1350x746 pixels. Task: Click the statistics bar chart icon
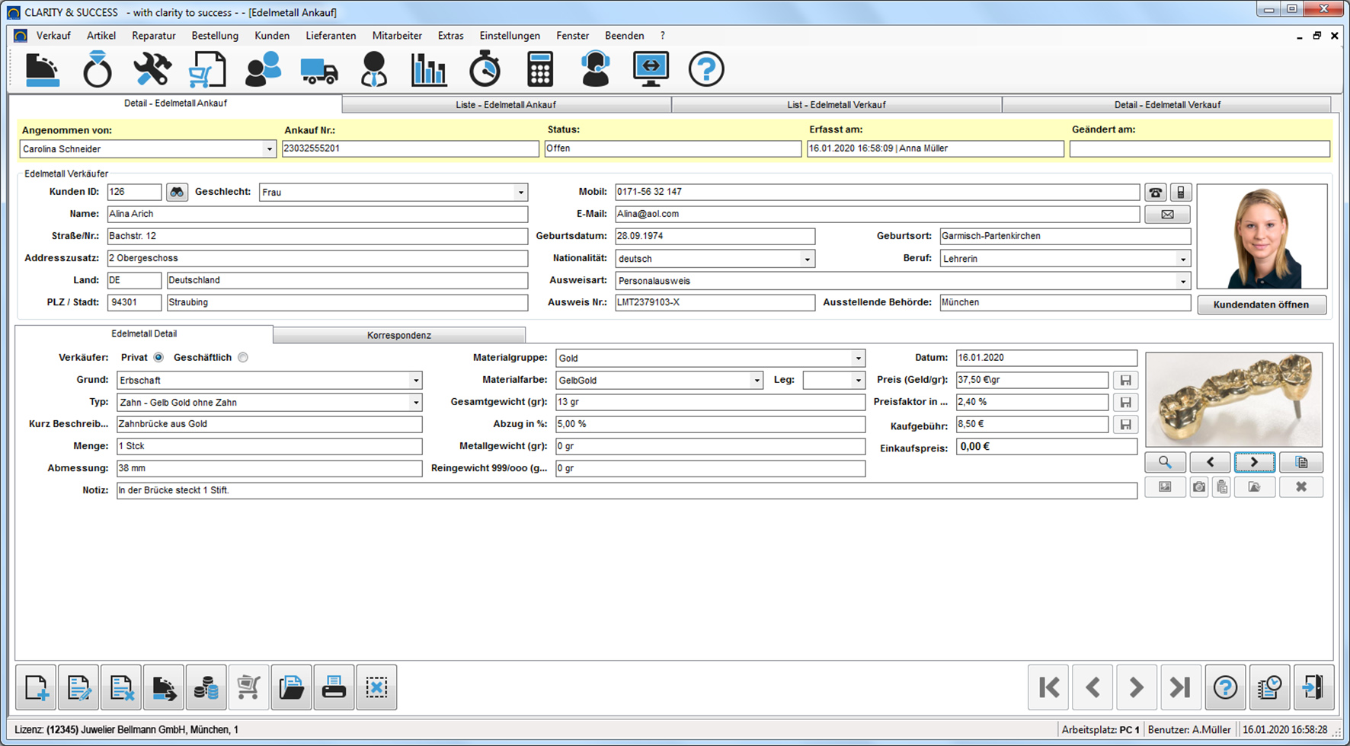pos(429,69)
